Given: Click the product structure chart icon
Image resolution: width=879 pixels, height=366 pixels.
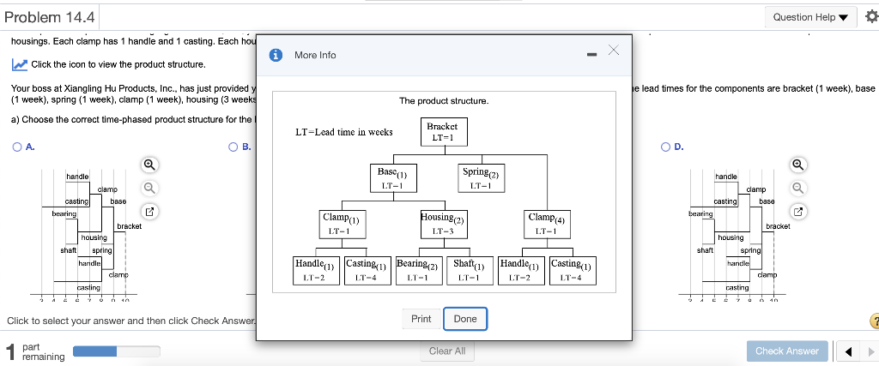Looking at the screenshot, I should pyautogui.click(x=20, y=64).
